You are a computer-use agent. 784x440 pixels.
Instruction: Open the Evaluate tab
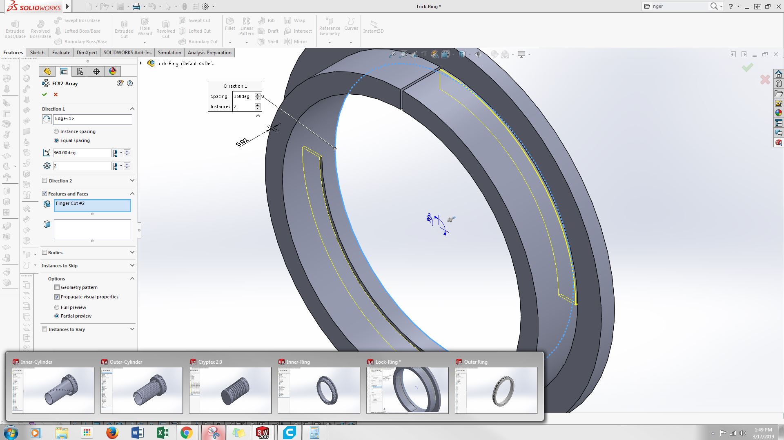pos(61,53)
